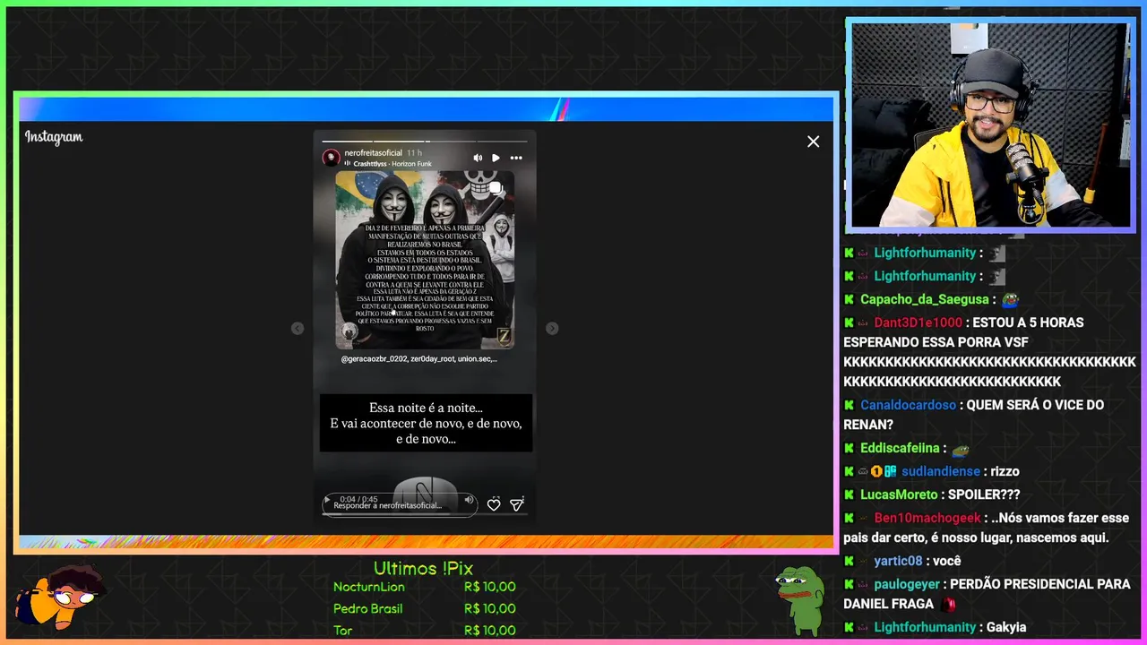
Task: Click the small video play button
Action: pos(327,499)
